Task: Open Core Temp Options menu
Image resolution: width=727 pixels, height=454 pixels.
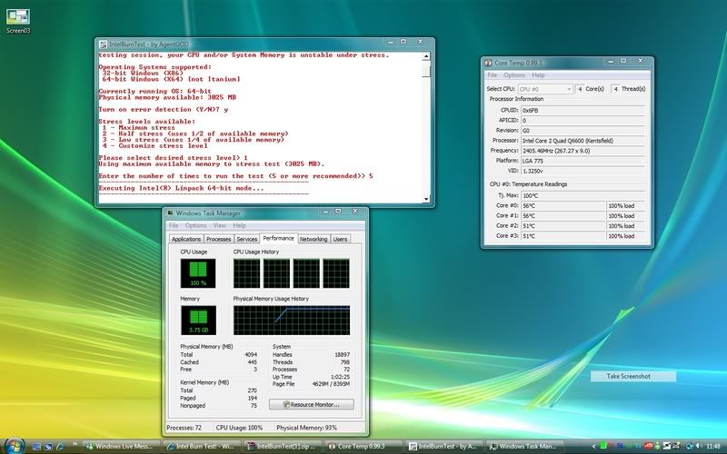Action: coord(514,75)
